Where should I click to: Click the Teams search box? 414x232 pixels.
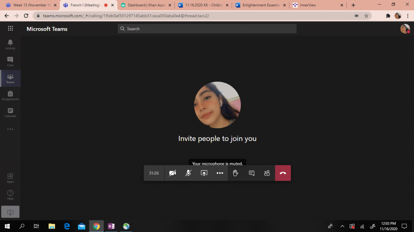(207, 29)
